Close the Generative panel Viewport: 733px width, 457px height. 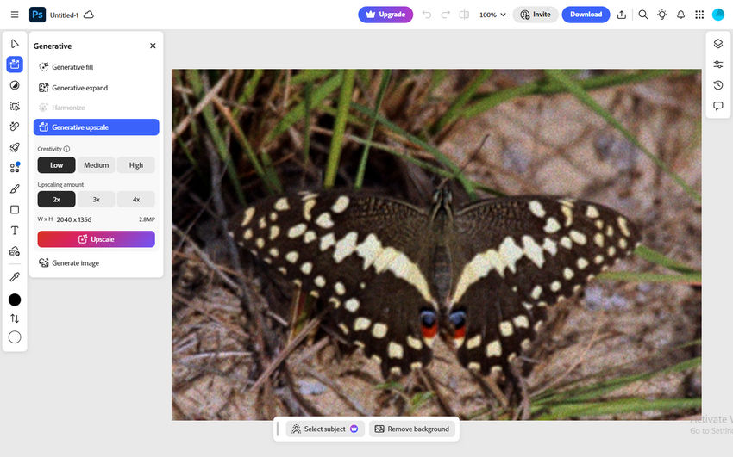[x=153, y=46]
